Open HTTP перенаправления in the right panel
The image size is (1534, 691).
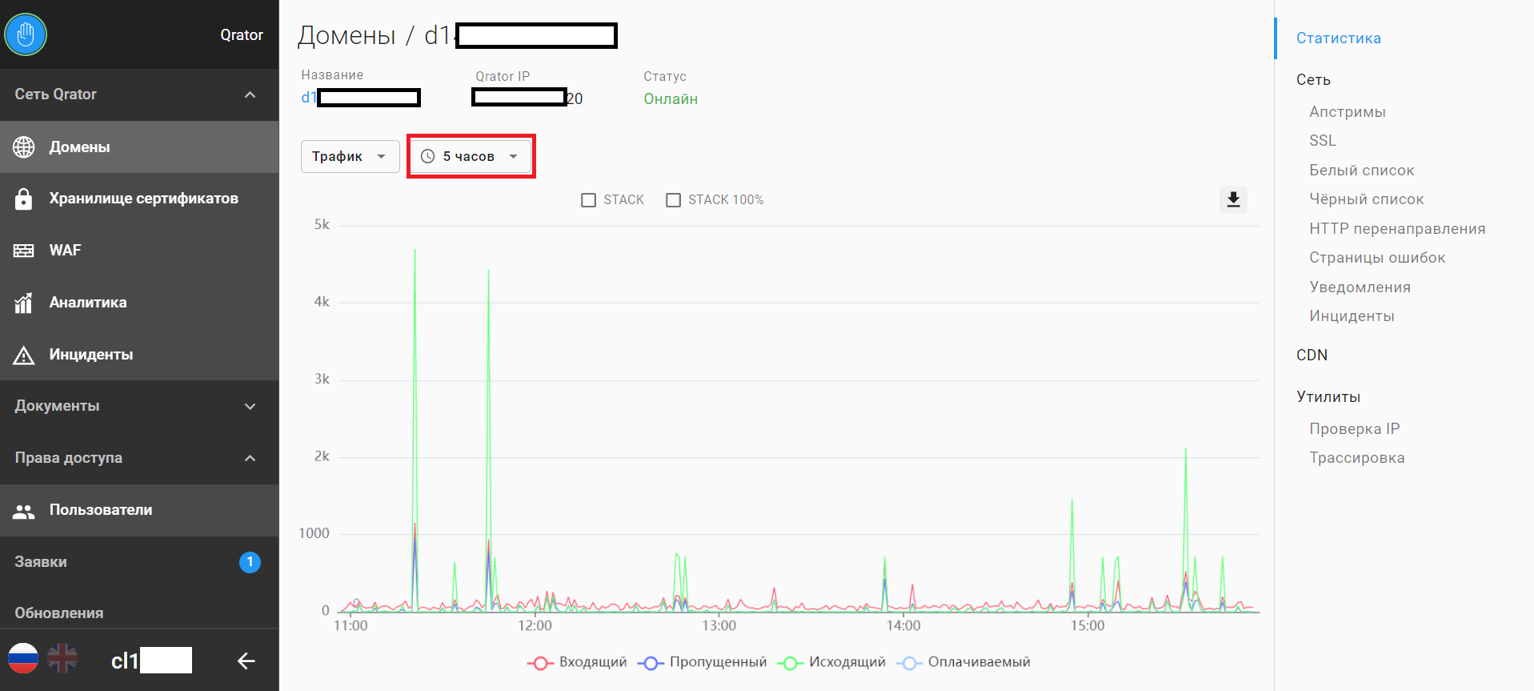pyautogui.click(x=1397, y=229)
